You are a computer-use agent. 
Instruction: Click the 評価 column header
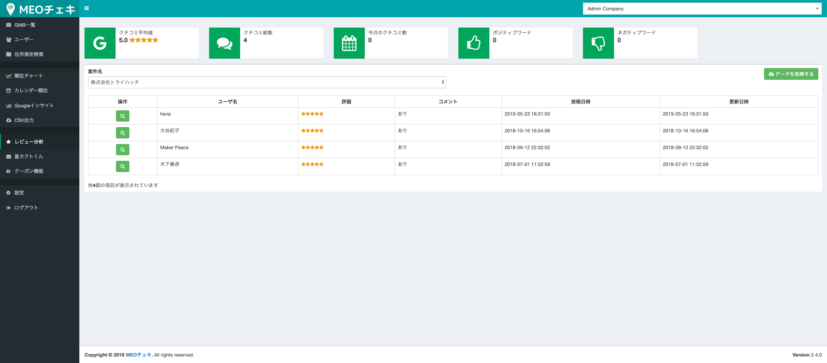point(346,102)
